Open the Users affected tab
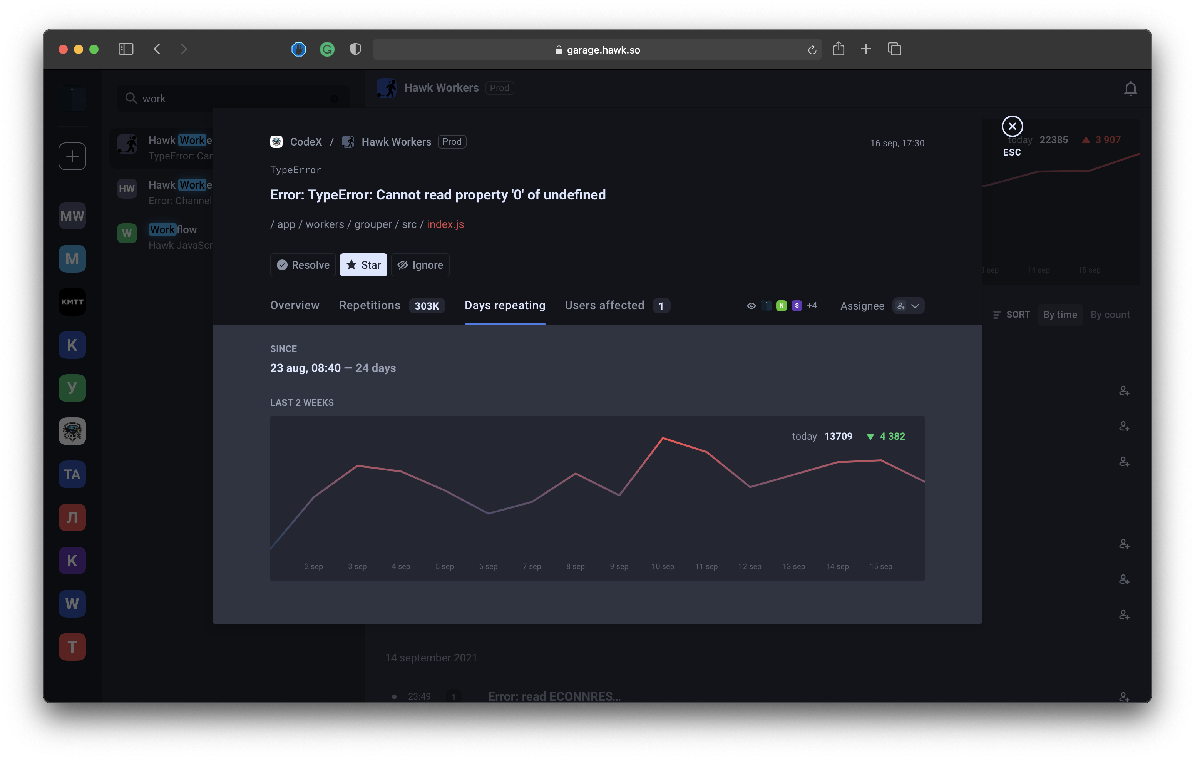 click(604, 305)
